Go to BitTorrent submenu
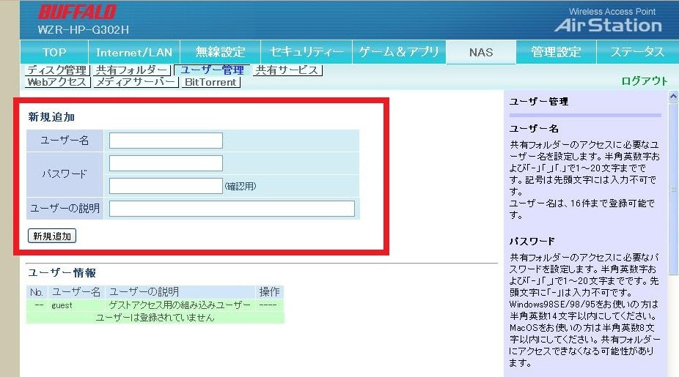 [210, 82]
